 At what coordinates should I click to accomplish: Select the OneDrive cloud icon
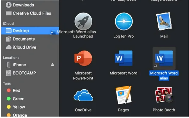[83, 95]
